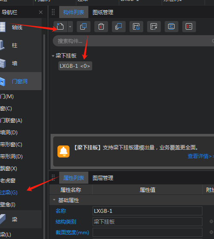Open the 门窗洞 category in navigation
Image resolution: width=214 pixels, height=239 pixels.
coord(21,81)
